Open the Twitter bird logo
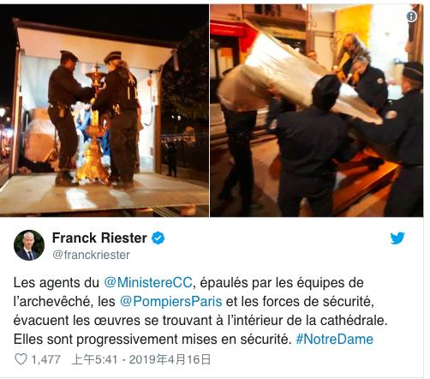 pos(397,238)
